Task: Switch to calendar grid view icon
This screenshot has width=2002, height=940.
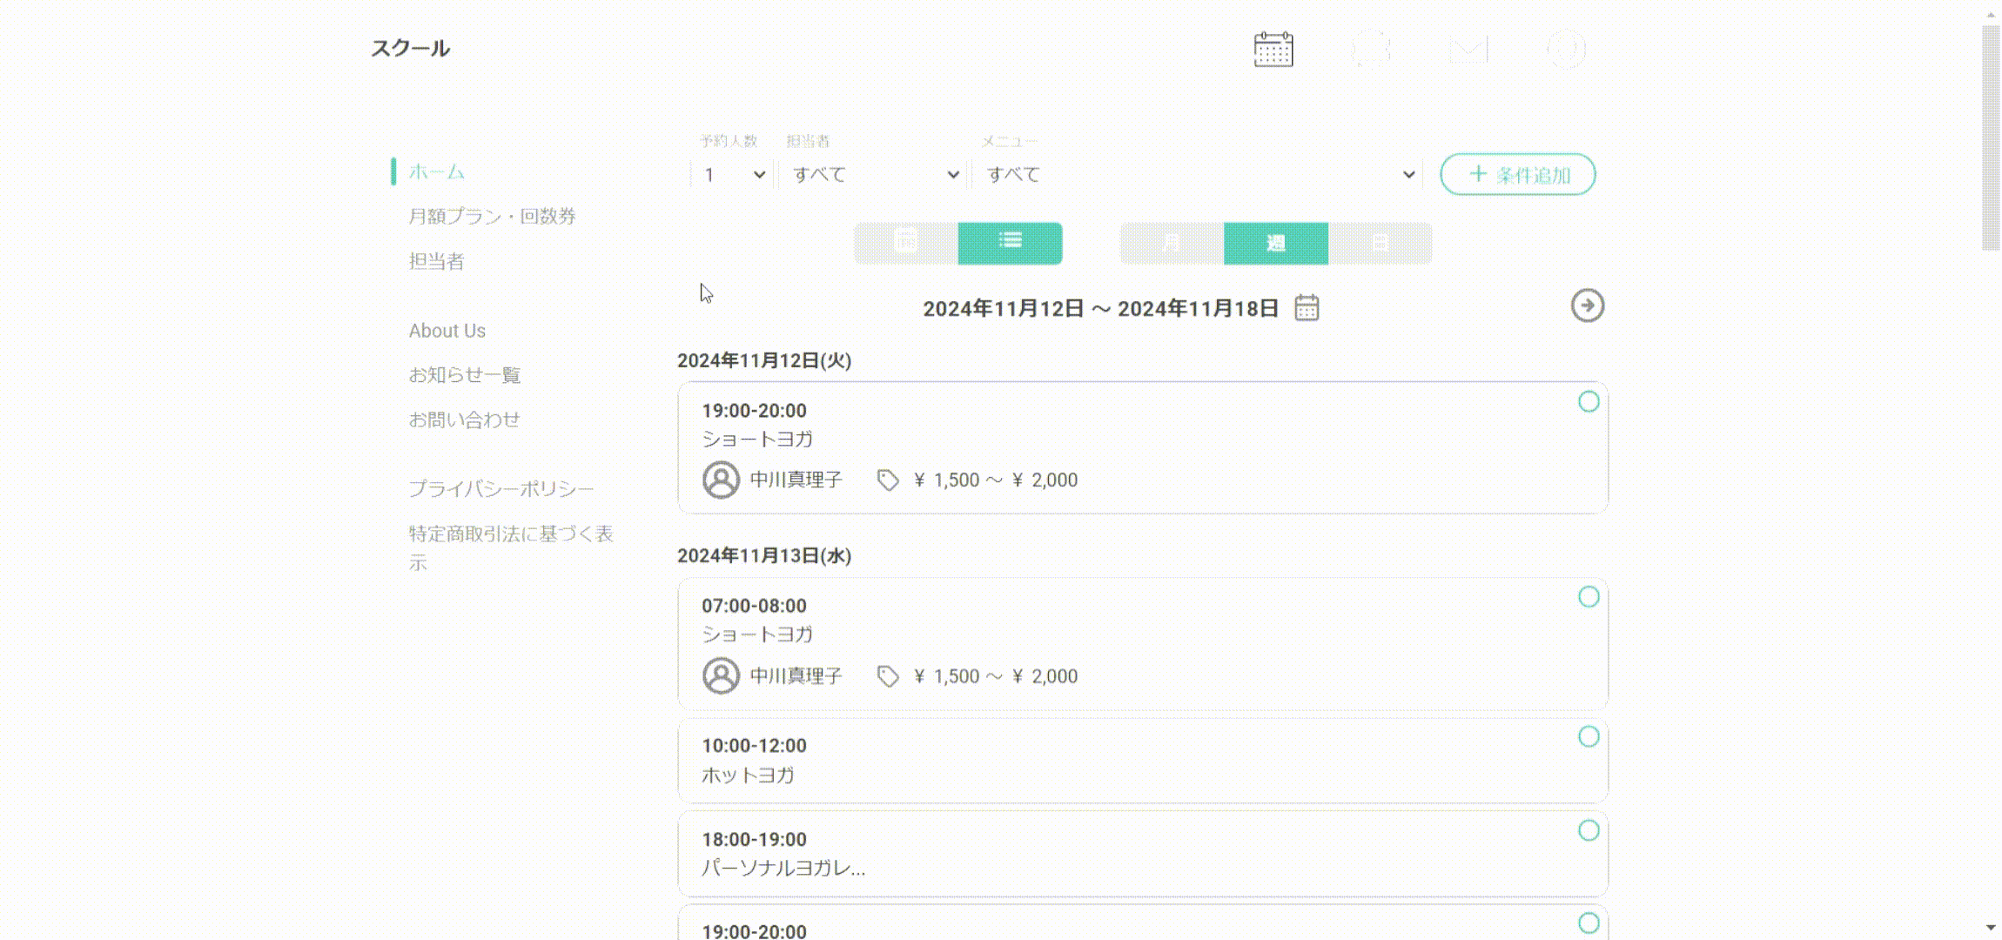Action: (906, 243)
